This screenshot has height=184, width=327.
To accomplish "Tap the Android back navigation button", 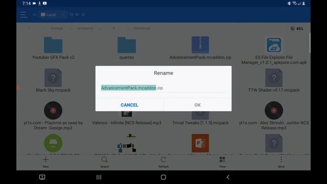I will [228, 177].
